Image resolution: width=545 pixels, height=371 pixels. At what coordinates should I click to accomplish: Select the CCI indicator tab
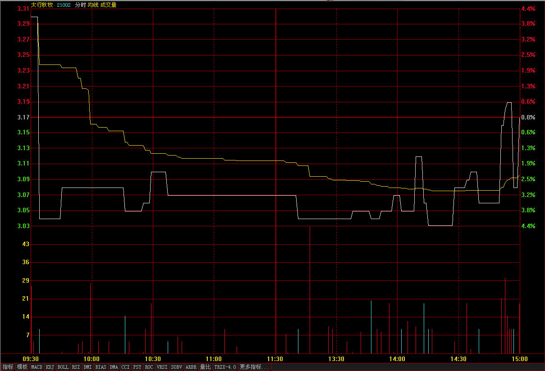click(126, 367)
